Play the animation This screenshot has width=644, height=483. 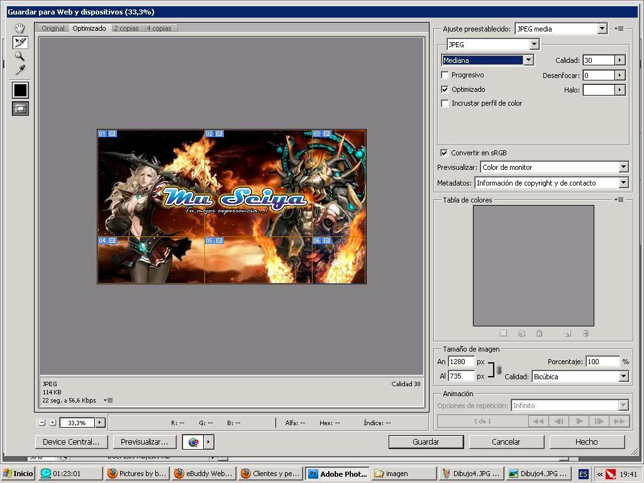pos(579,421)
